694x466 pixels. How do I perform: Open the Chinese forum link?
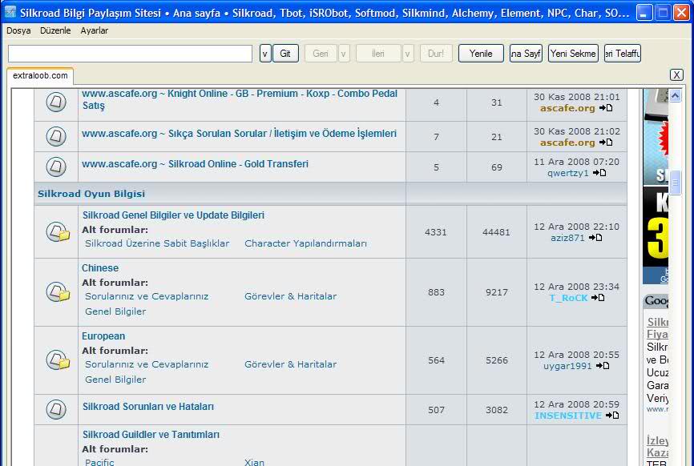(100, 268)
